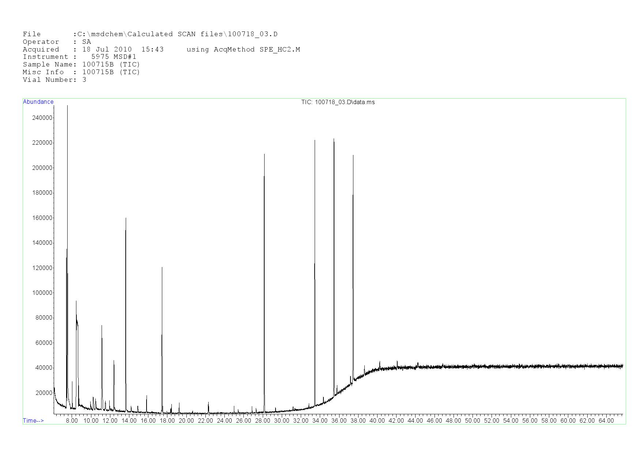
Task: Select the 40.00 time axis label
Action: point(377,420)
